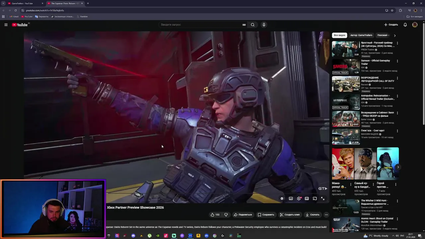Cast the video to a TV
The image size is (425, 239).
[315, 199]
